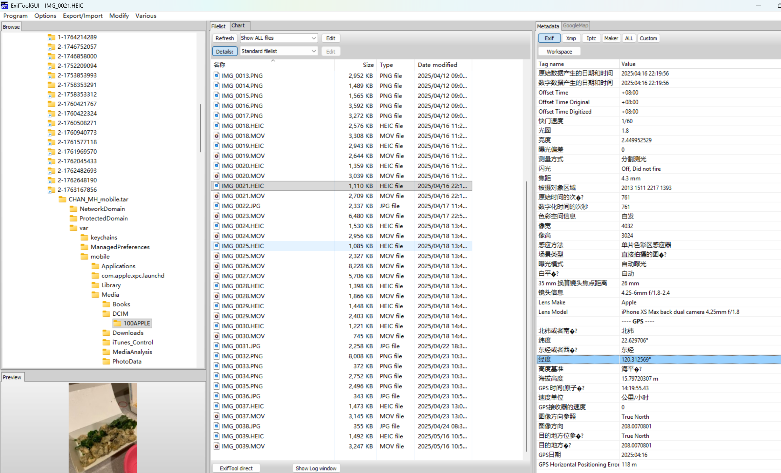Toggle the Details: button
Screen dimensions: 781x473
click(x=225, y=51)
